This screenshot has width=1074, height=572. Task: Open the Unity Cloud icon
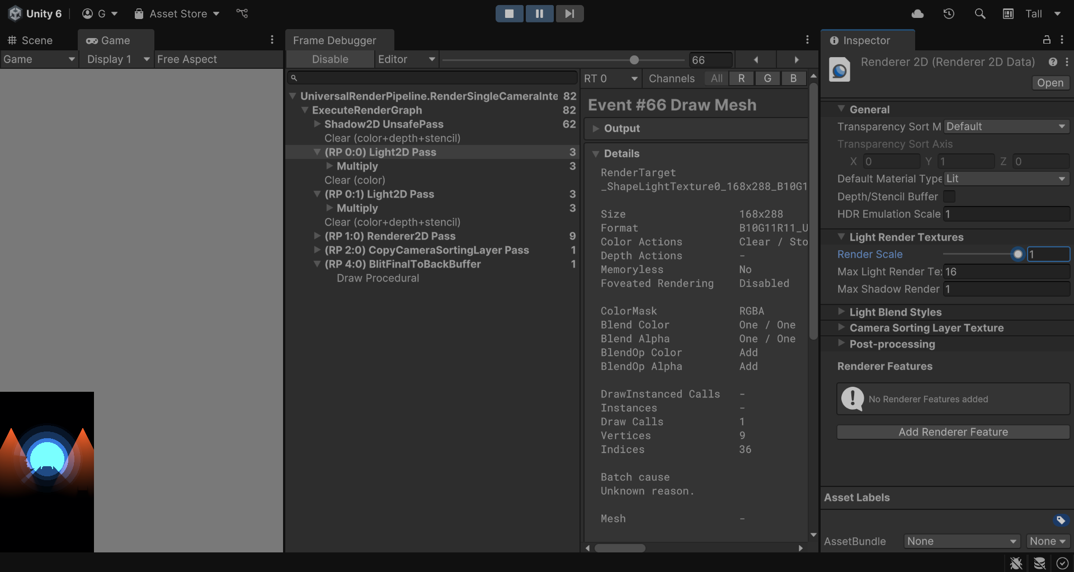[917, 13]
